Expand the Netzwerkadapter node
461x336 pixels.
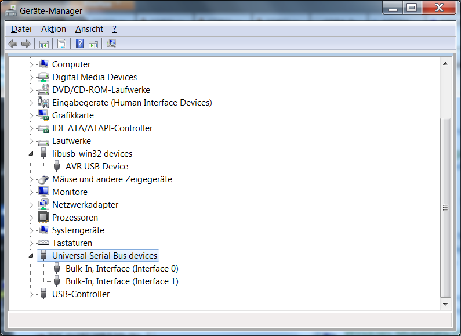point(31,205)
